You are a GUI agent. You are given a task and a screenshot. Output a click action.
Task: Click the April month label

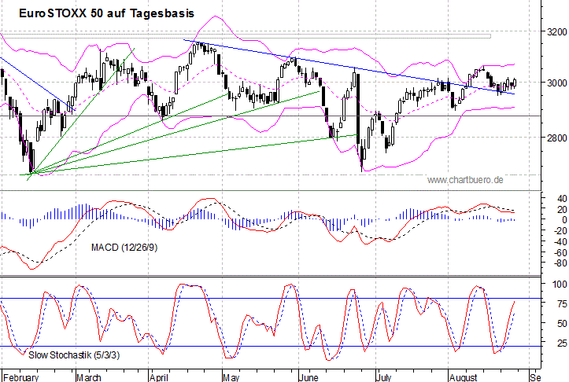(x=159, y=377)
